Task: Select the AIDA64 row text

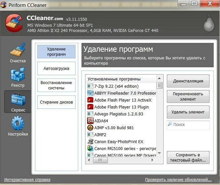Action: (101, 121)
